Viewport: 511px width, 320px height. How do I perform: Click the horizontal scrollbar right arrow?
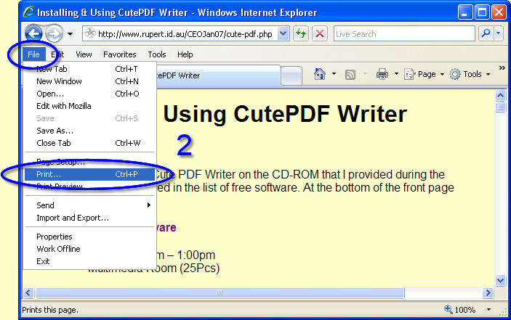[x=488, y=292]
